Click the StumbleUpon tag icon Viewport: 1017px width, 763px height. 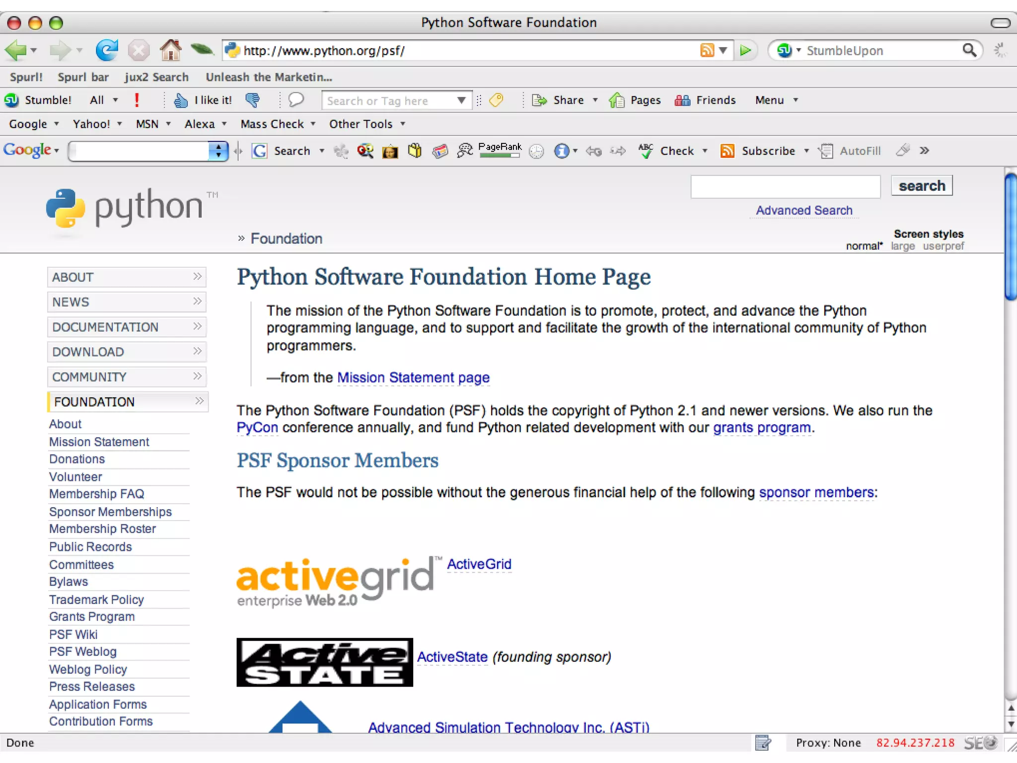tap(496, 100)
